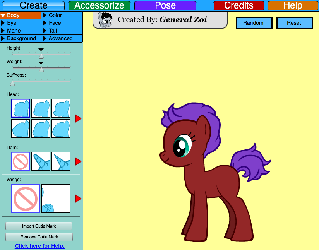Open the 'Click here for Help' link
This screenshot has width=319, height=250.
click(x=40, y=246)
